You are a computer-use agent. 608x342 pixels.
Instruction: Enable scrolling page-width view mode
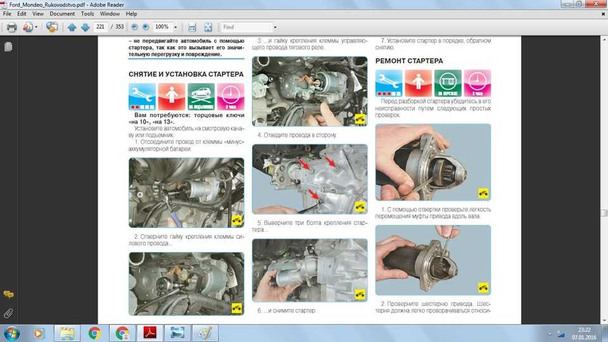[191, 27]
